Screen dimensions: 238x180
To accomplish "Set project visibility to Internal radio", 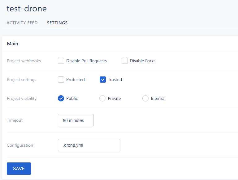I will coord(145,98).
